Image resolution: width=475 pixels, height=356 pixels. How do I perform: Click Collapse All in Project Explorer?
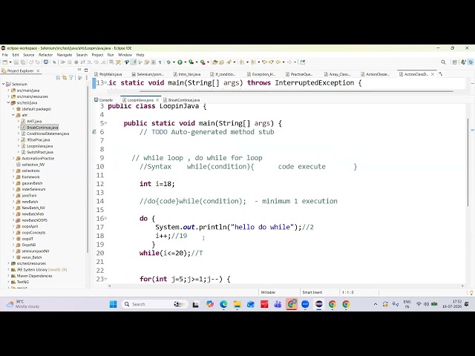point(58,78)
